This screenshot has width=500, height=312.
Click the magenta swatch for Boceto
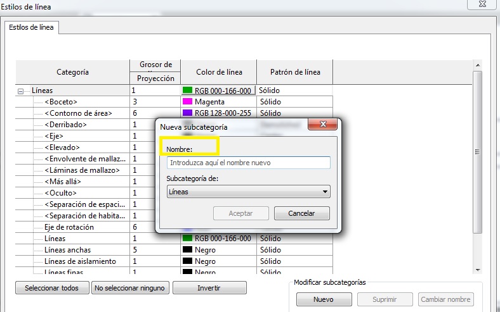188,102
